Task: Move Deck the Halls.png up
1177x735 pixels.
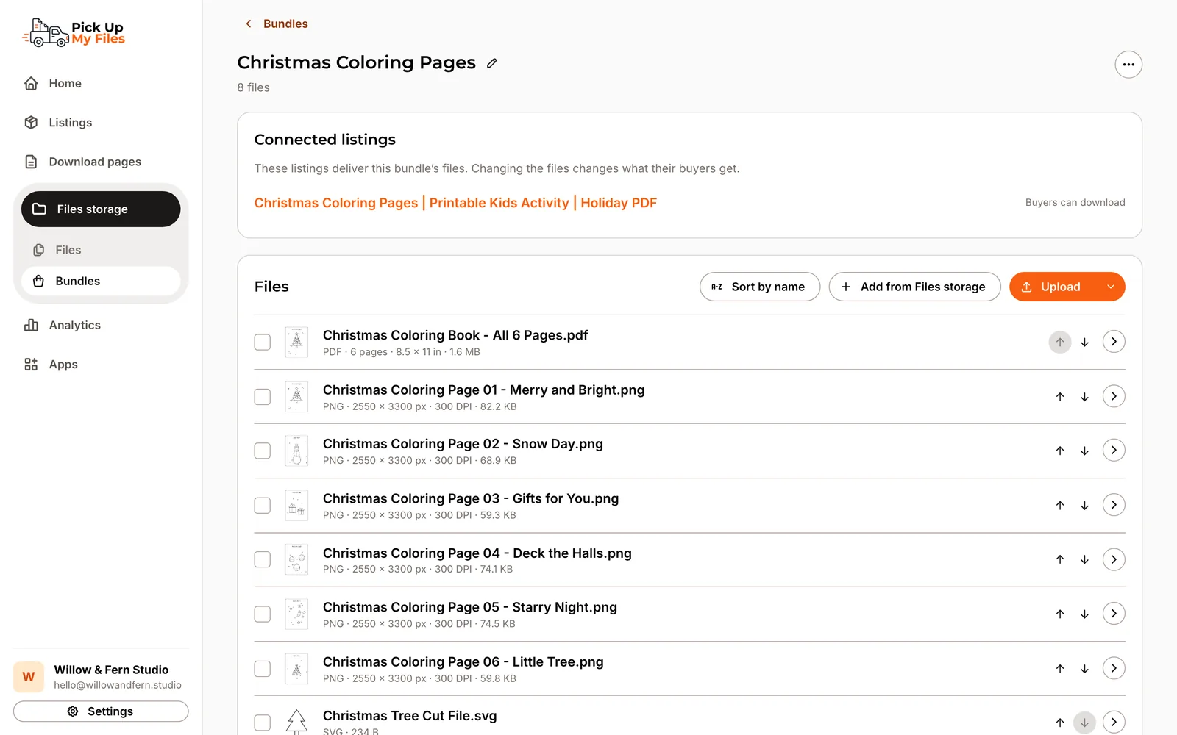Action: [1060, 559]
